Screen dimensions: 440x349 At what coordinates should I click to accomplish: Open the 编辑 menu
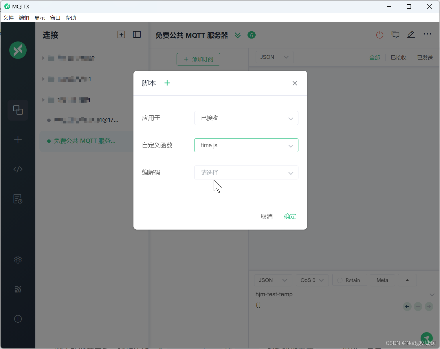(x=24, y=18)
